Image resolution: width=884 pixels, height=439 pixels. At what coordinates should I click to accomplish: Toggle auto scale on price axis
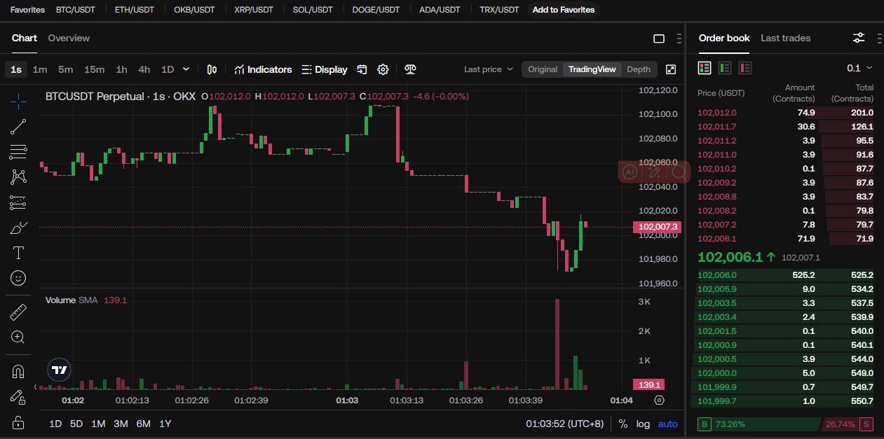667,424
